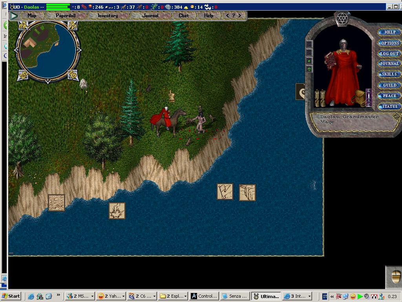The height and width of the screenshot is (302, 402).
Task: Open STATUS from the paperdoll
Action: 390,106
